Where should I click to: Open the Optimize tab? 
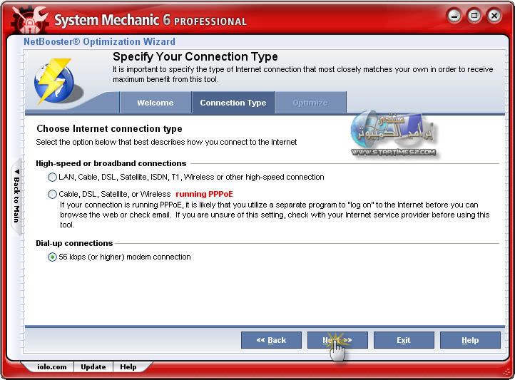click(x=310, y=103)
